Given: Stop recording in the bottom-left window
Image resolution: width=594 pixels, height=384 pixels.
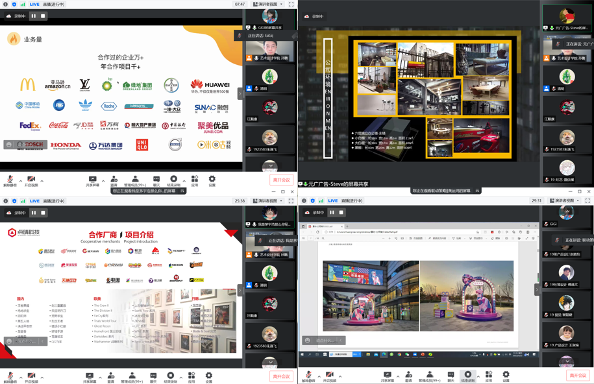Looking at the screenshot, I should tap(43, 213).
